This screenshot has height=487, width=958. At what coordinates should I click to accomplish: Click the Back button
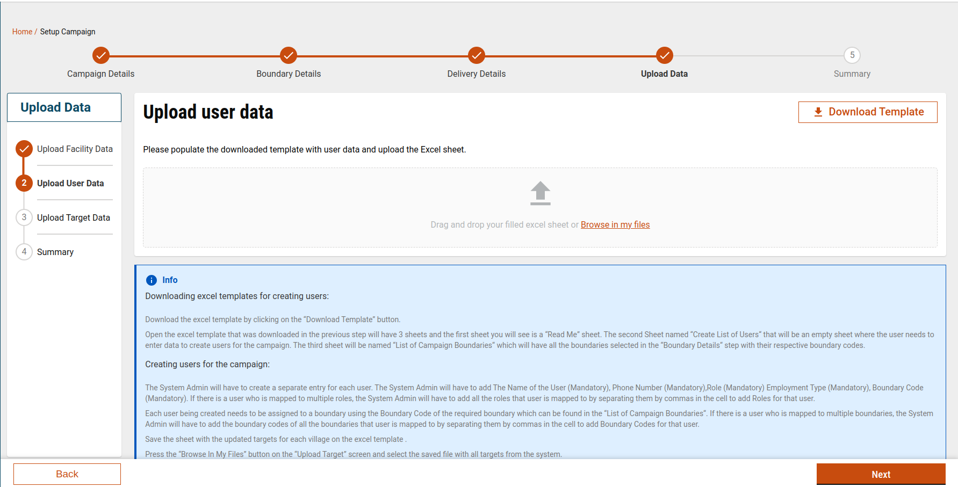tap(67, 474)
